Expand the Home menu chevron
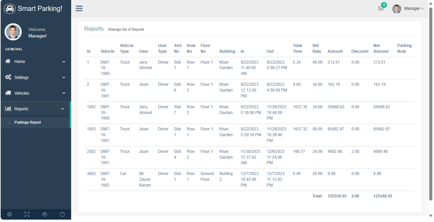 [64, 62]
